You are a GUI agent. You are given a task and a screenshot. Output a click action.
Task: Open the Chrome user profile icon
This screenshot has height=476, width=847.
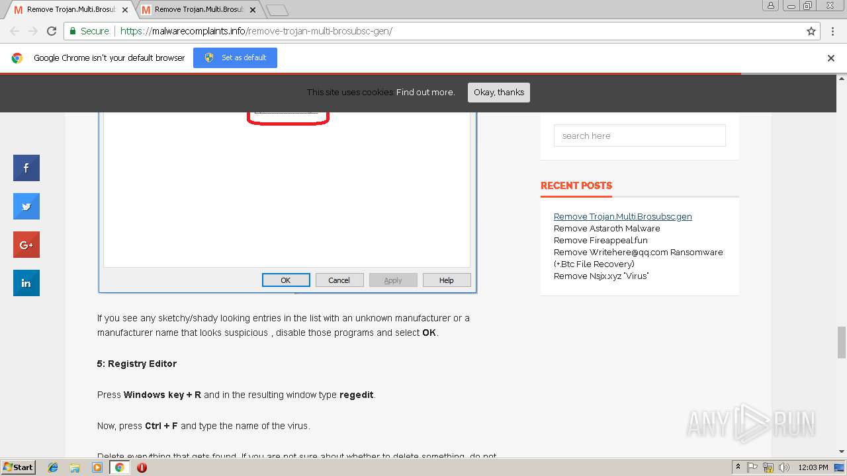tap(770, 5)
